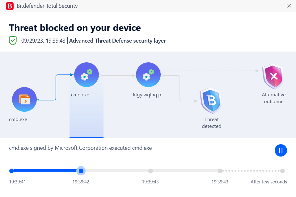The height and width of the screenshot is (197, 296).
Task: Click the kfgyiwqlnq.p... file name label
Action: click(x=149, y=95)
